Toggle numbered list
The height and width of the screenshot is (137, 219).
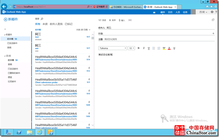[159, 48]
